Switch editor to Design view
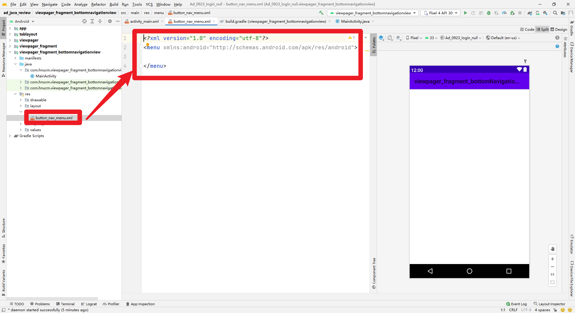The width and height of the screenshot is (575, 313). (x=559, y=29)
